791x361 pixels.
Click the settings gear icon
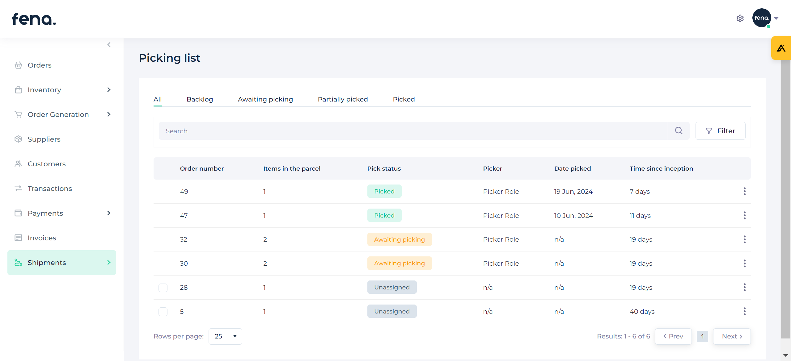click(x=740, y=19)
